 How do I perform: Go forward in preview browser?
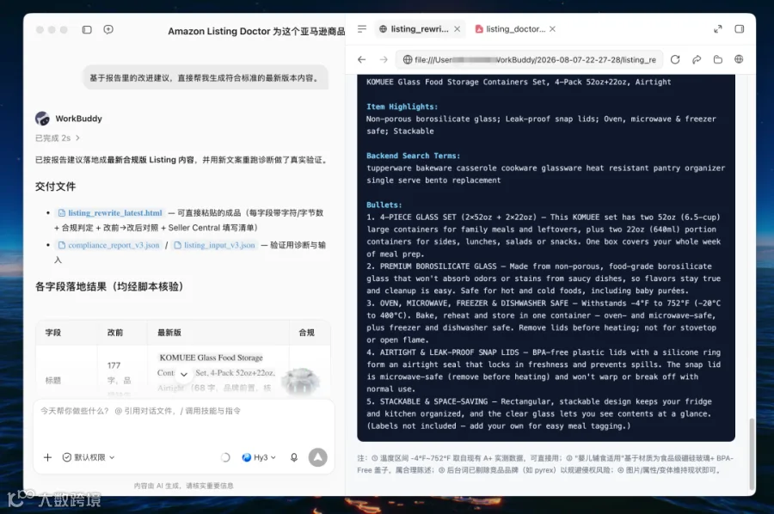point(384,59)
